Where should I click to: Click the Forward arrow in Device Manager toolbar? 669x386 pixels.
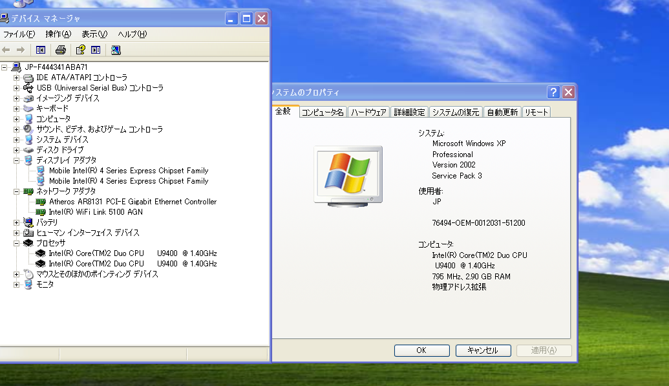click(x=21, y=50)
